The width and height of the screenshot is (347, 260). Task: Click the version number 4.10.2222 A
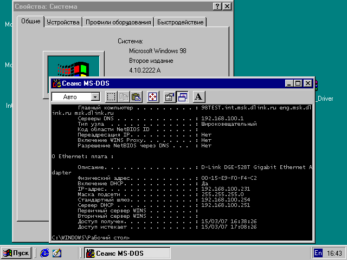tap(145, 70)
